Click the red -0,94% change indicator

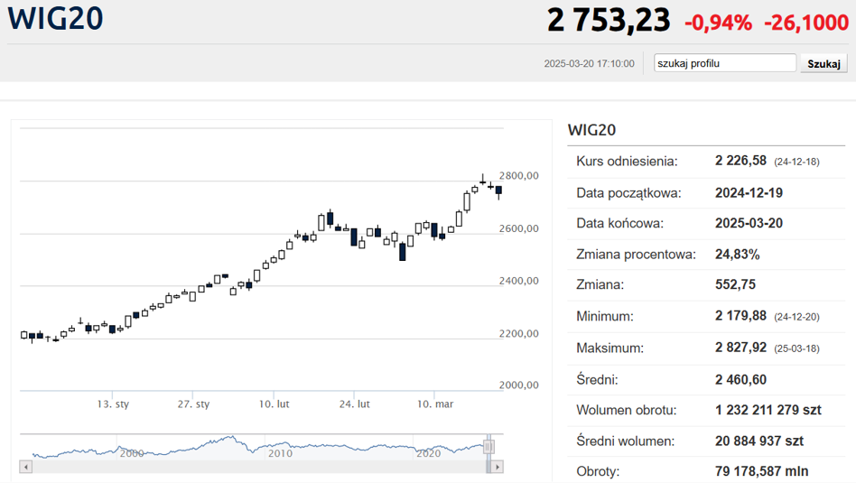[718, 23]
